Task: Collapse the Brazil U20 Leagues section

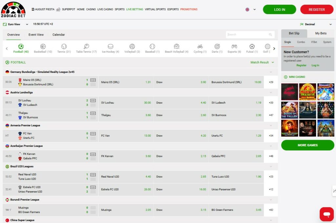Action: pyautogui.click(x=271, y=166)
